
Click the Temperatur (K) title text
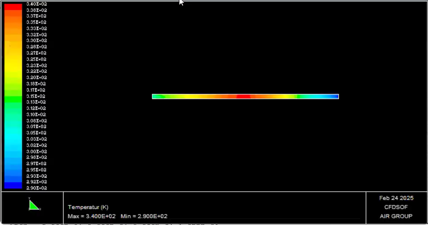(x=88, y=207)
